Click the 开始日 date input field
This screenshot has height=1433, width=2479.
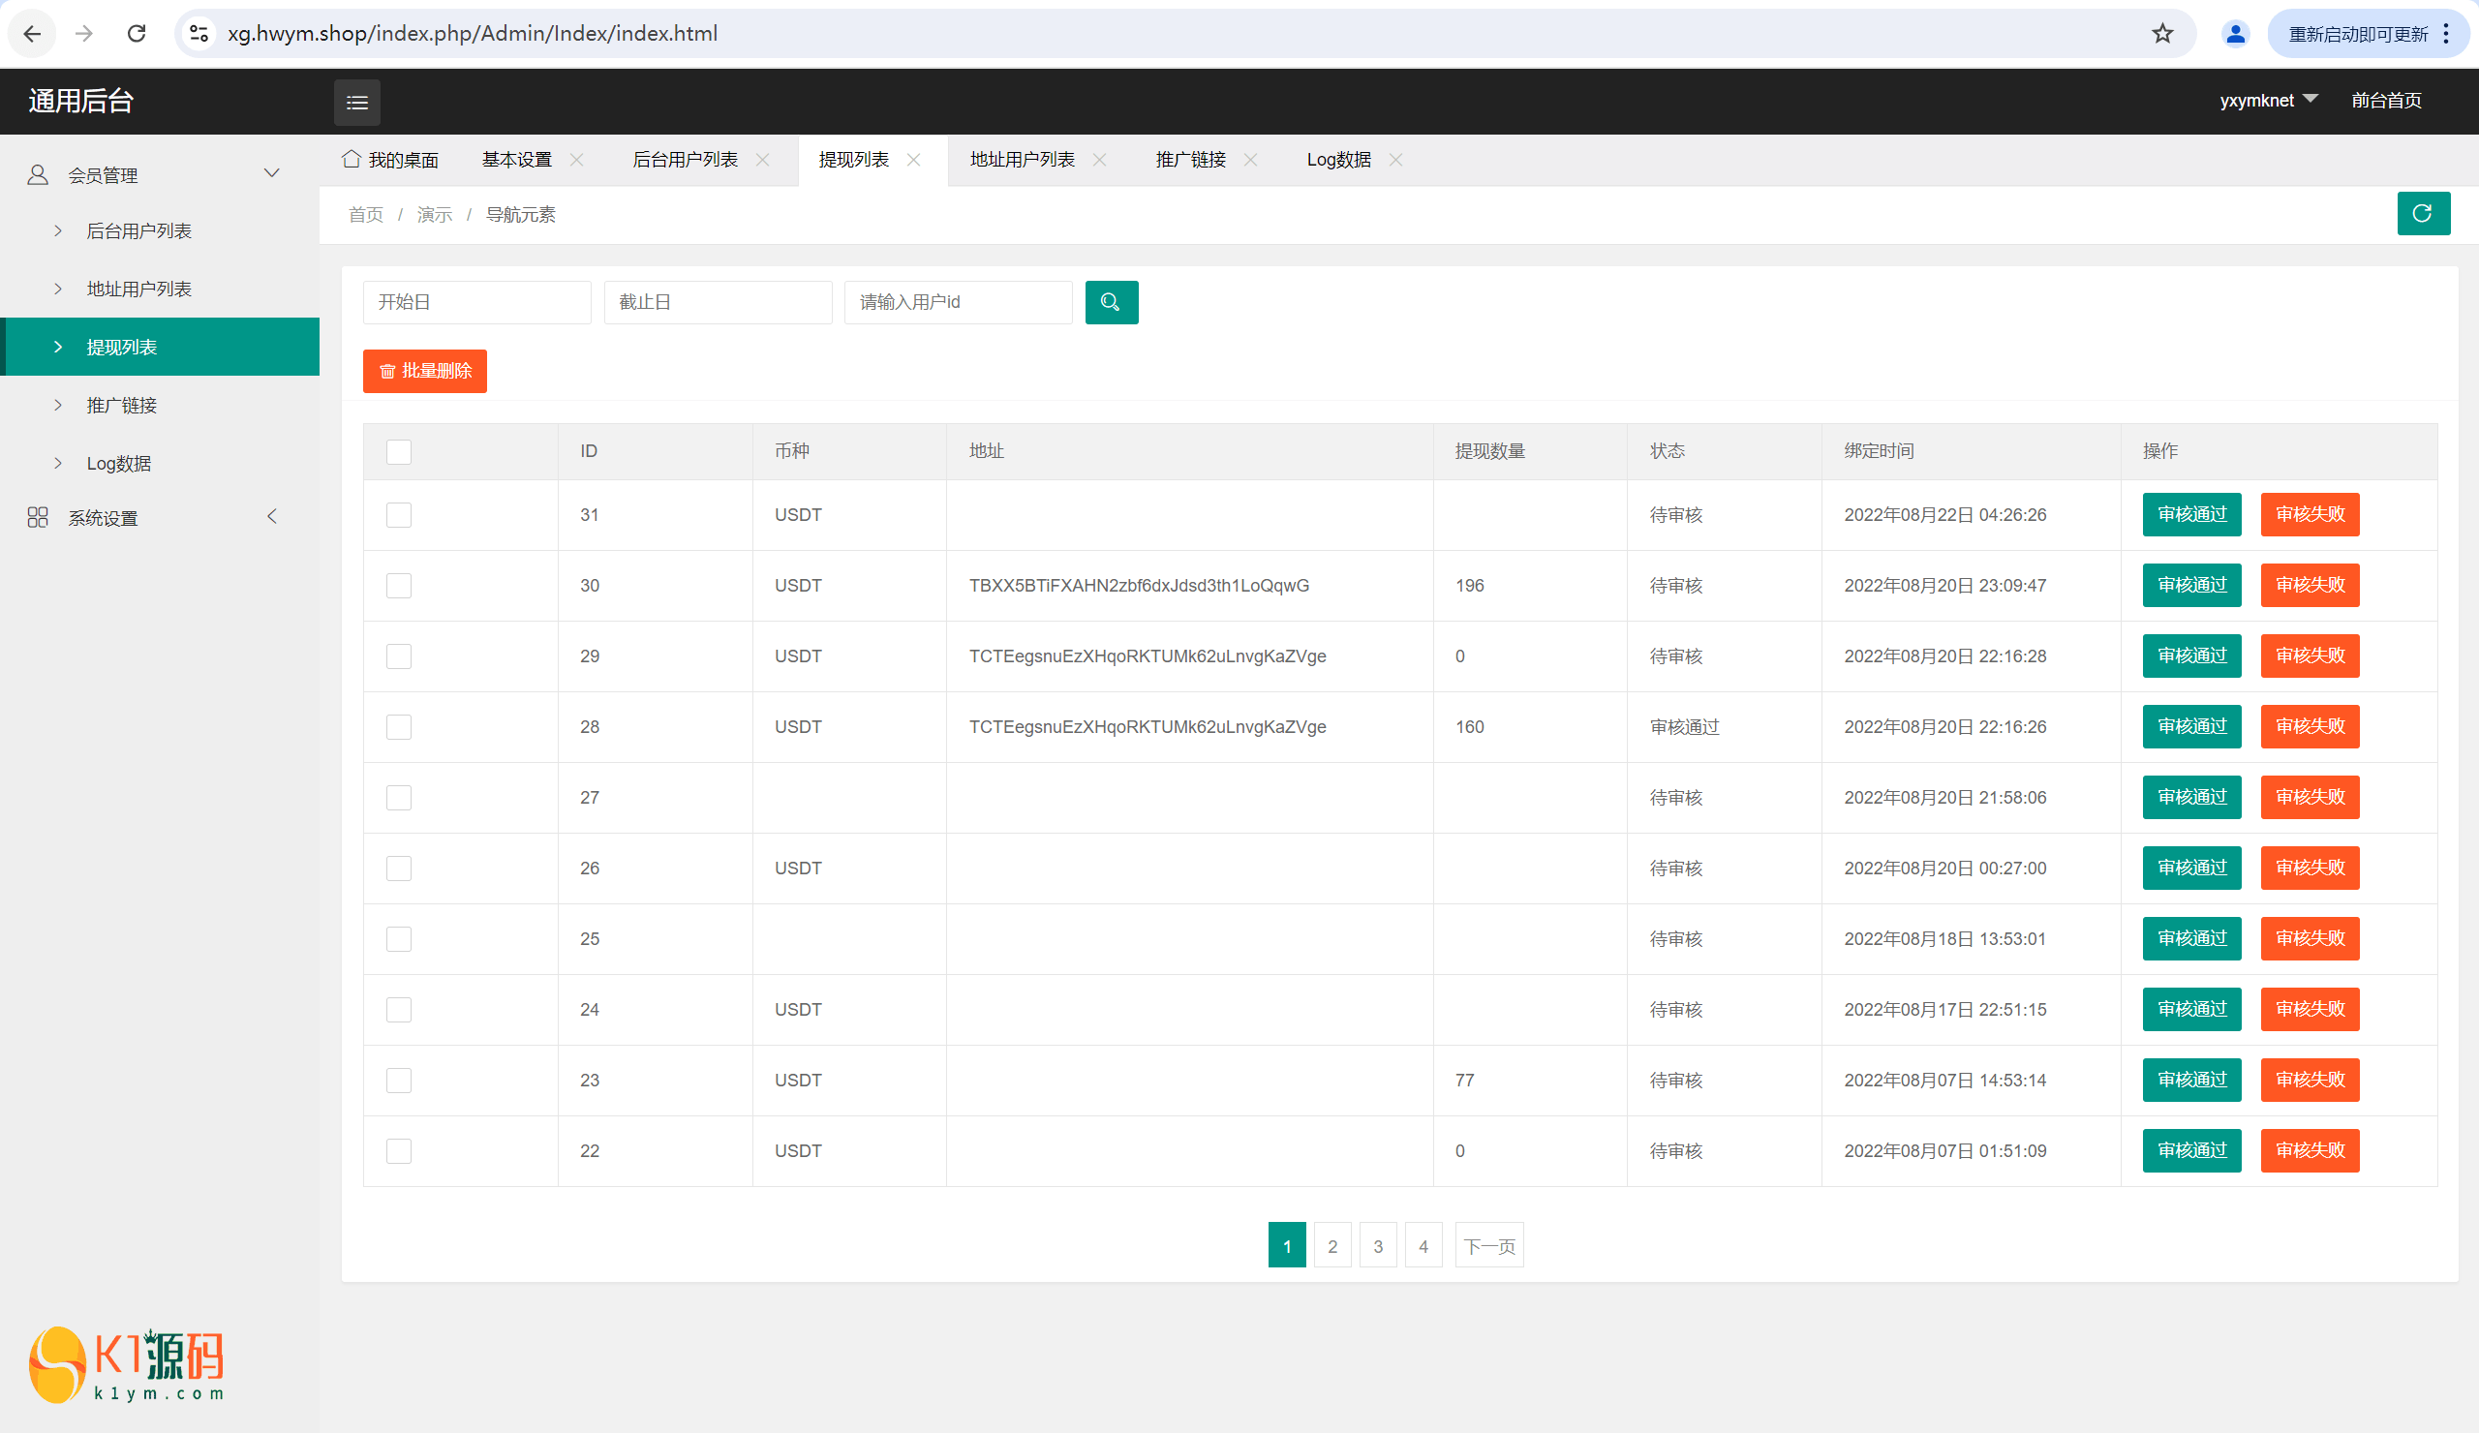point(476,302)
